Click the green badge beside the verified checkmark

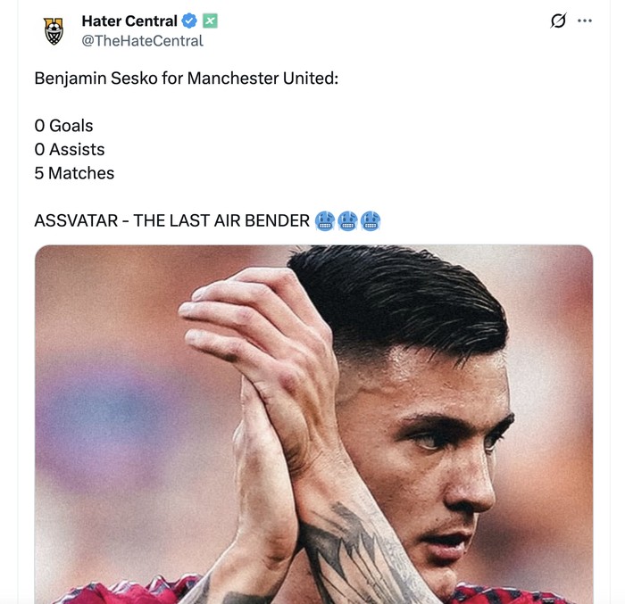click(210, 21)
